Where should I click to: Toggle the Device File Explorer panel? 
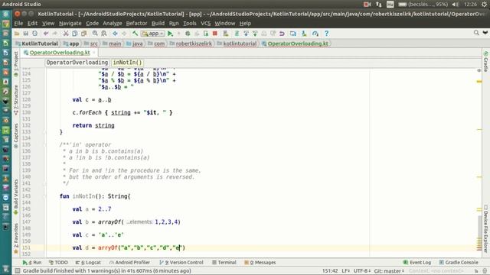pyautogui.click(x=485, y=228)
